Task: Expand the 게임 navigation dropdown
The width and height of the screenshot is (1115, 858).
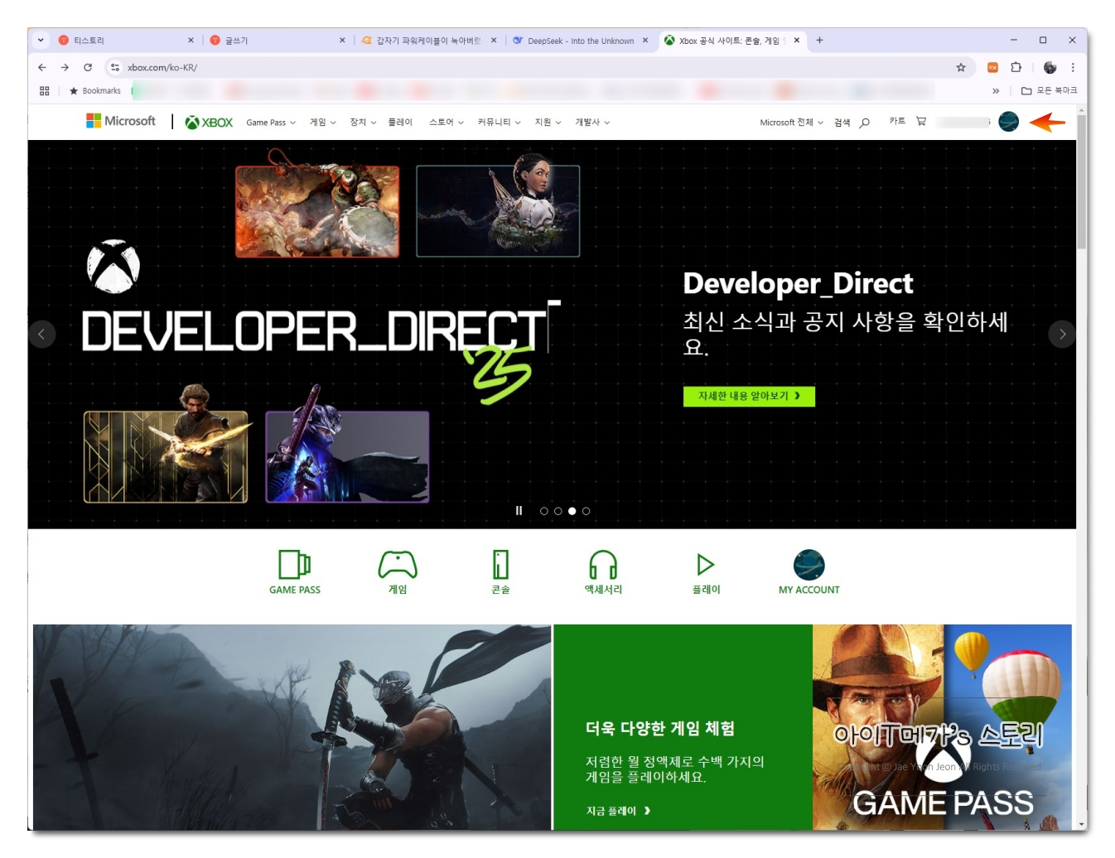Action: tap(323, 123)
